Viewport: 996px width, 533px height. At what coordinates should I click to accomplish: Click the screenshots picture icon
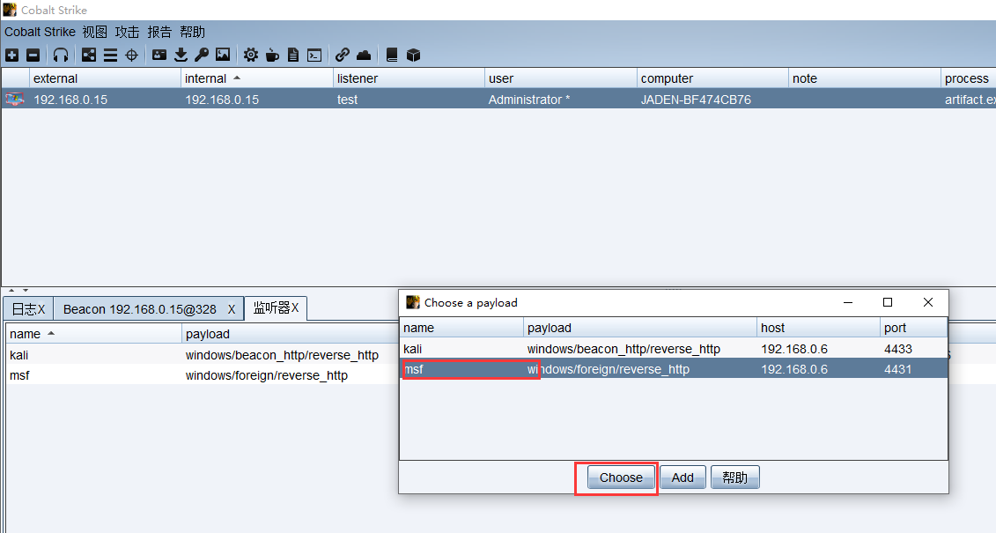tap(223, 55)
